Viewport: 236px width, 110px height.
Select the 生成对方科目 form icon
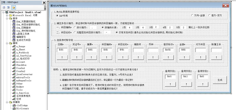click(14, 40)
